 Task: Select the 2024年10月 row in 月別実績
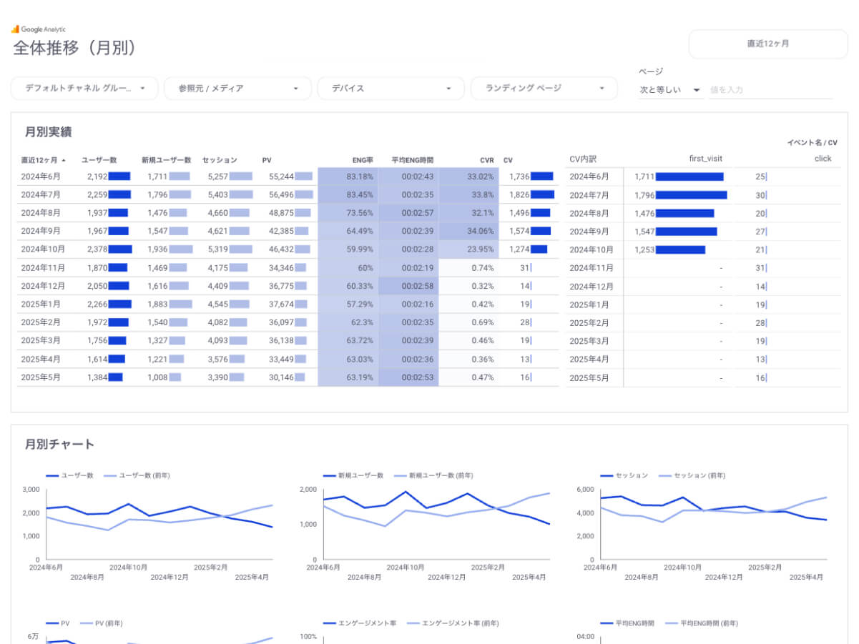tap(289, 249)
